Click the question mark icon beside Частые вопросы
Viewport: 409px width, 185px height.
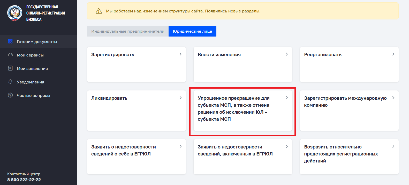pyautogui.click(x=10, y=95)
